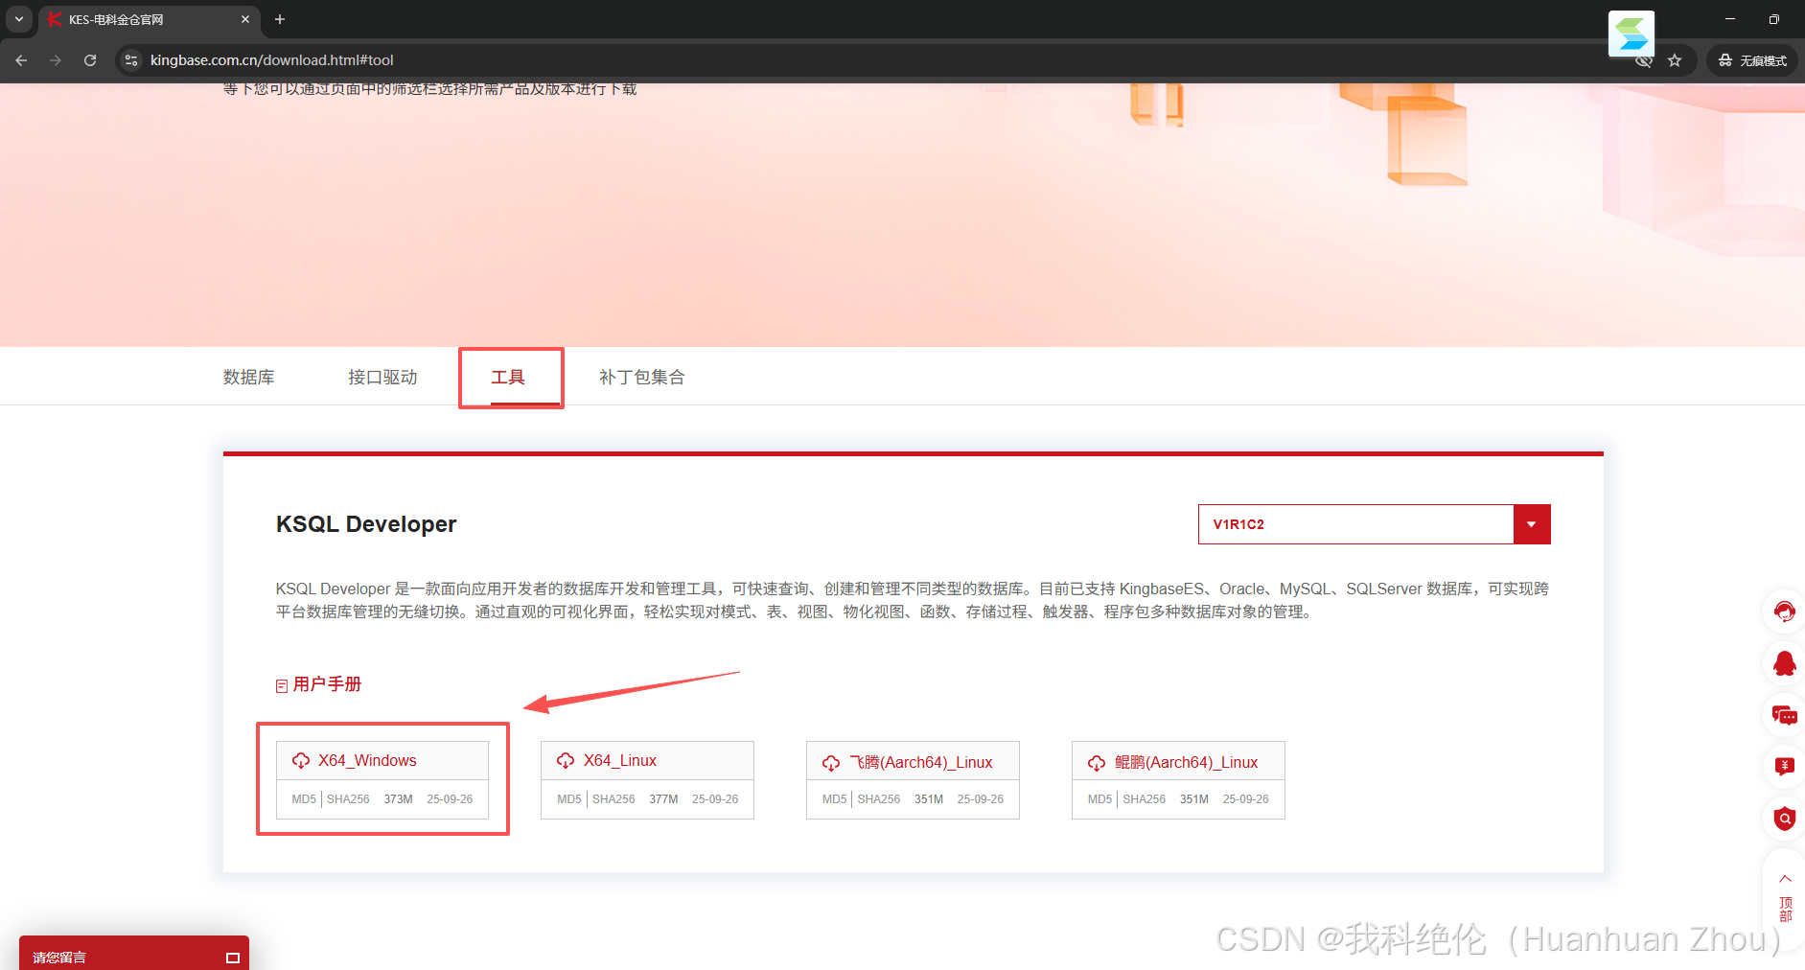The image size is (1805, 970).
Task: Click the KSQL Developer heading
Action: (x=366, y=524)
